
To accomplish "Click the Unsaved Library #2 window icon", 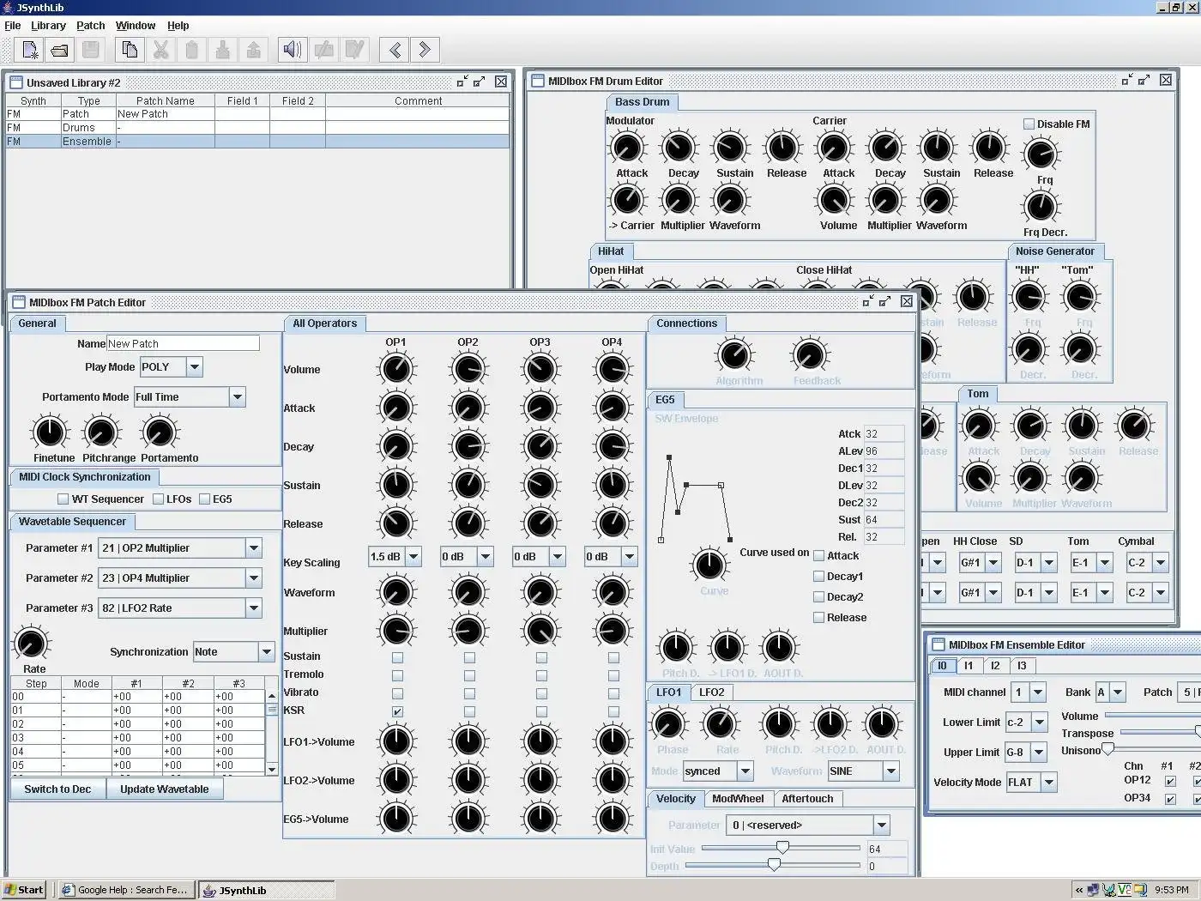I will tap(15, 82).
